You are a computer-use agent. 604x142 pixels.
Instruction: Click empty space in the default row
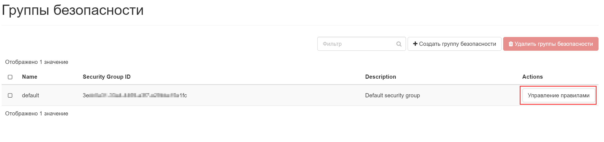point(275,95)
